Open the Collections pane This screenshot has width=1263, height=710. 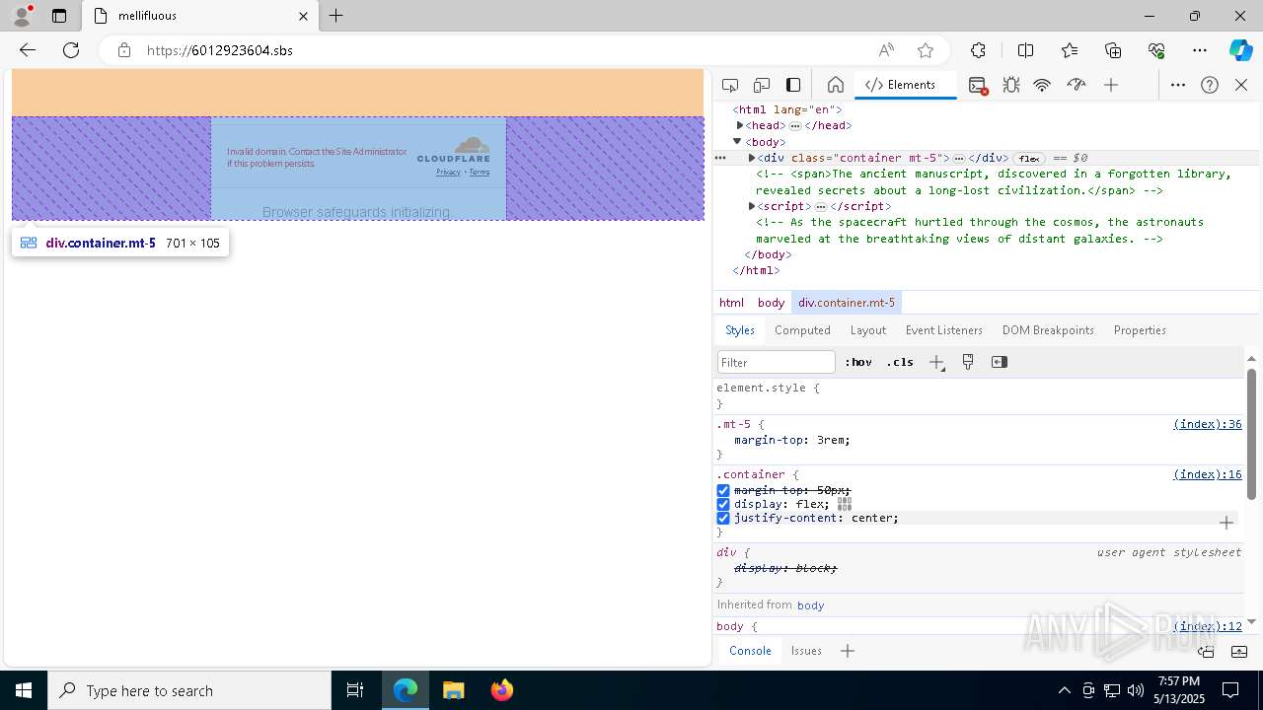pos(1113,50)
